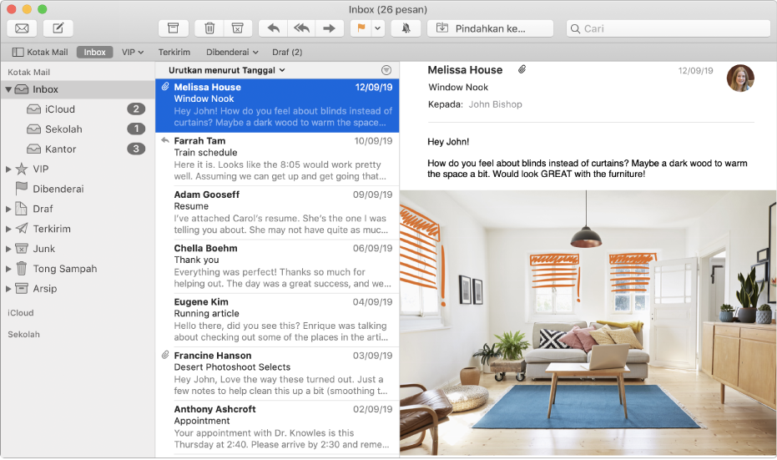Switch to Terkirim in favorites bar
Viewport: 777px width, 460px height.
(x=174, y=52)
